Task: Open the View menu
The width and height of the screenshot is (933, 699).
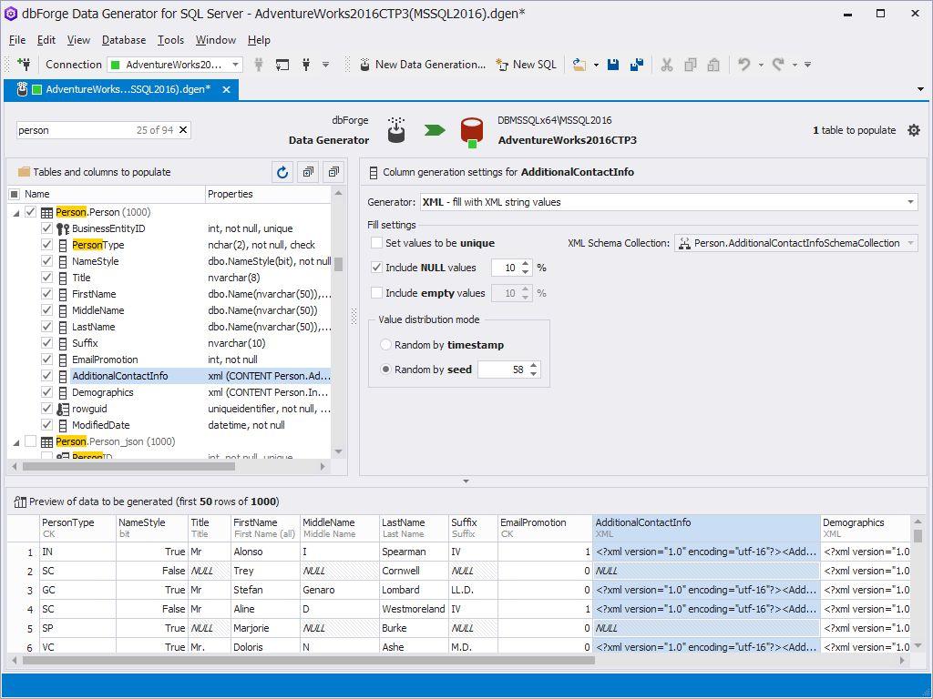Action: (78, 40)
